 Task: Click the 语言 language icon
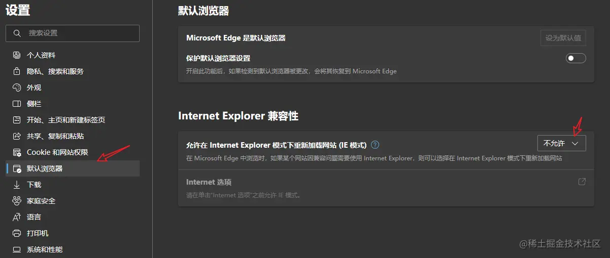tap(17, 217)
